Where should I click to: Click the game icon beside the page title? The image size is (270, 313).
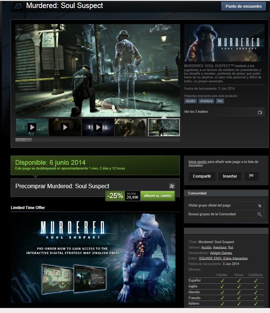point(18,6)
